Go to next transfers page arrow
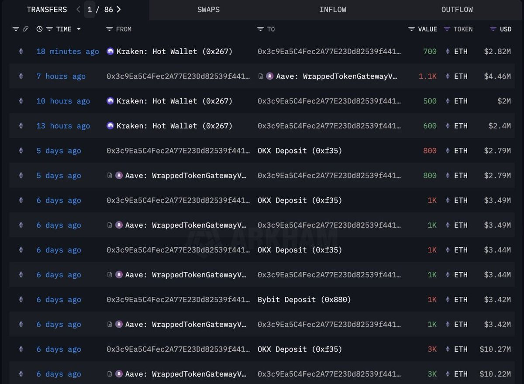524x384 pixels. (119, 9)
